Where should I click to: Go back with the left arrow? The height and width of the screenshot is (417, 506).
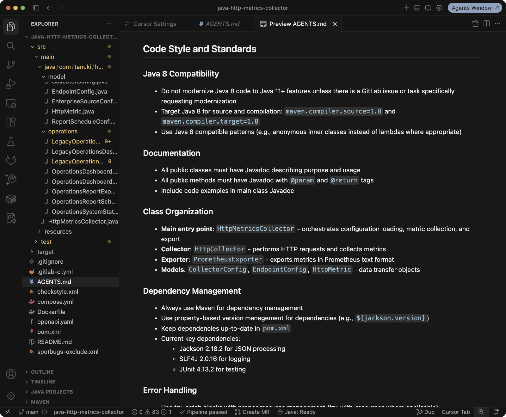click(50, 8)
